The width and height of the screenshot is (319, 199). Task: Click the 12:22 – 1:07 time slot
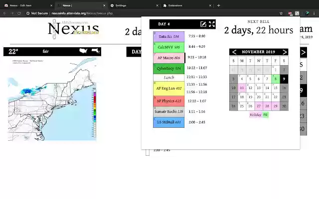(x=197, y=101)
